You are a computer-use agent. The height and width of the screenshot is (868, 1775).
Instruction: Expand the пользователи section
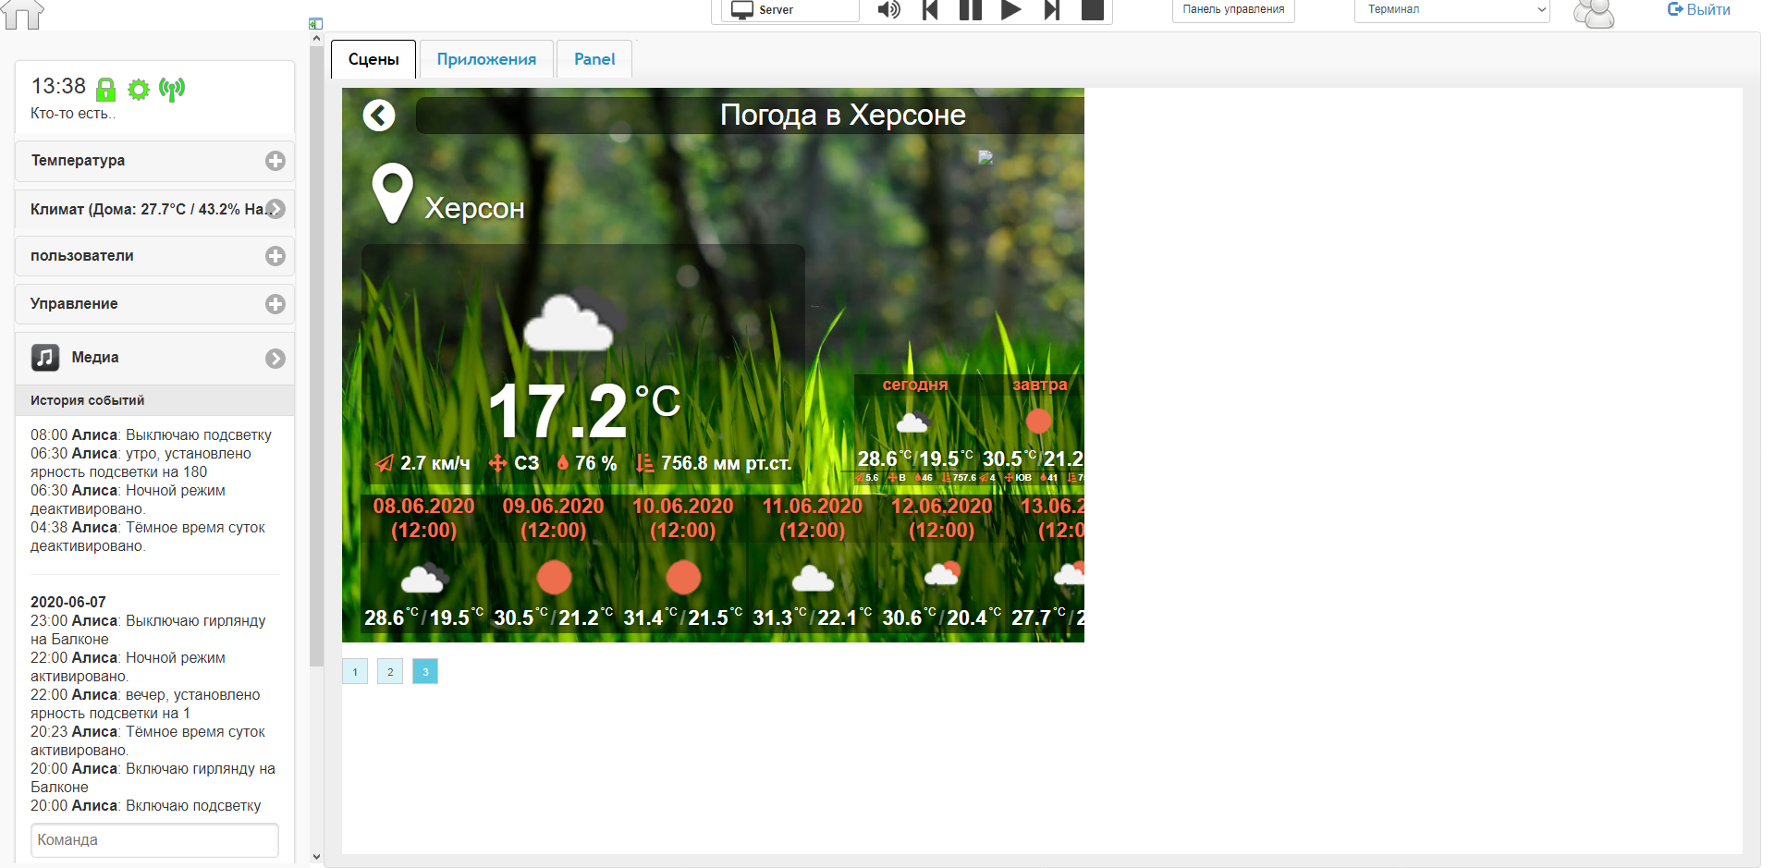tap(275, 256)
